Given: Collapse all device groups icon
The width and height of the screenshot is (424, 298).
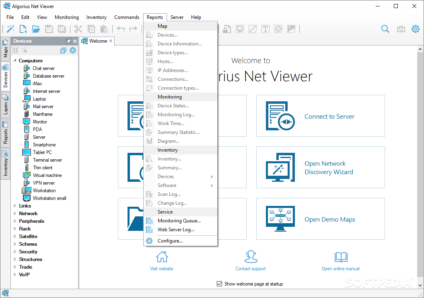Looking at the screenshot, I should [x=63, y=50].
